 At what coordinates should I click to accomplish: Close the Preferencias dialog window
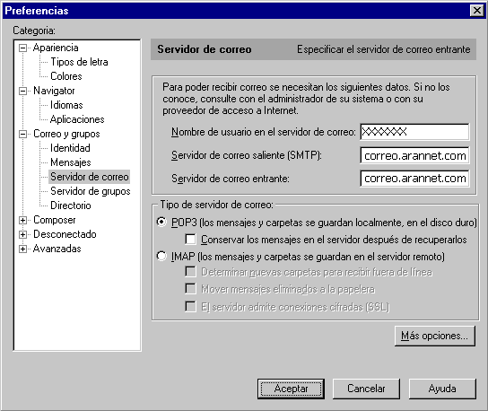(477, 11)
